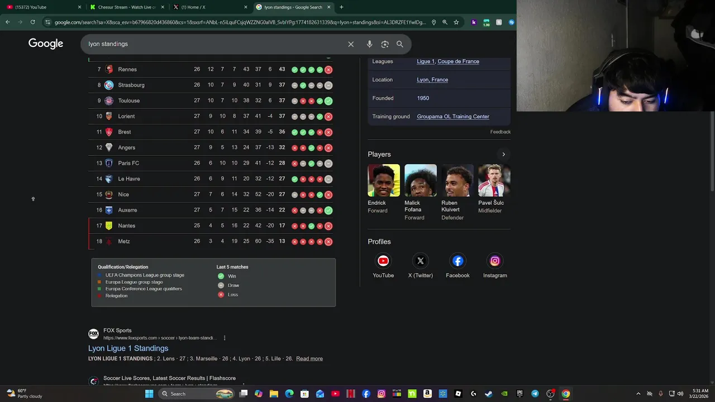715x402 pixels.
Task: Click the Feedback link
Action: [x=500, y=132]
